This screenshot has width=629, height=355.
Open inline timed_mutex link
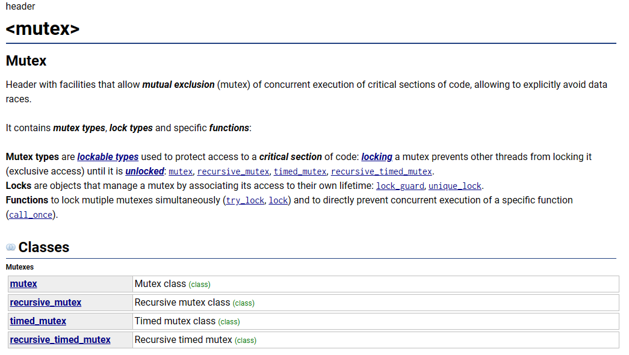pyautogui.click(x=300, y=171)
